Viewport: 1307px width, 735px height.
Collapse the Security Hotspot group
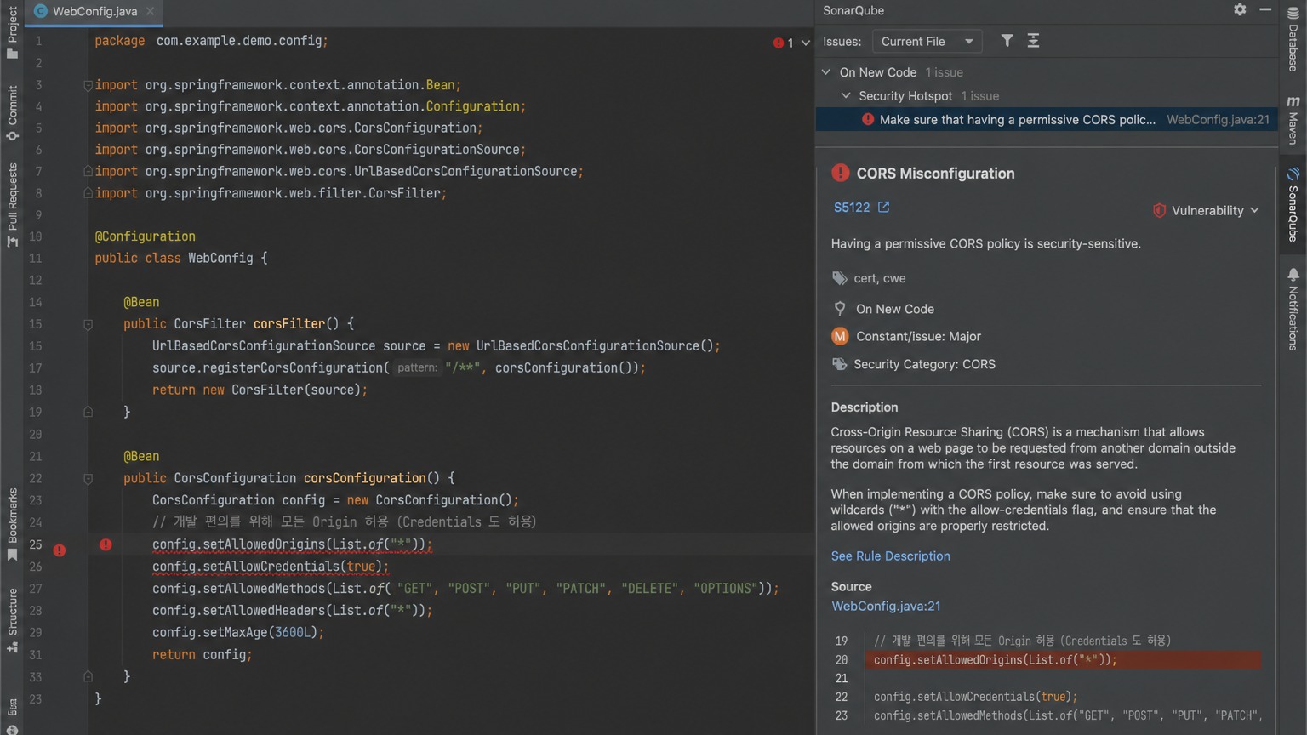pyautogui.click(x=846, y=96)
